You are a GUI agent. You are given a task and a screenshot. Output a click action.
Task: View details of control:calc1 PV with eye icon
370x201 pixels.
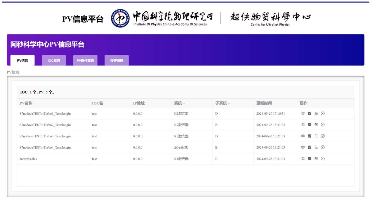(303, 159)
